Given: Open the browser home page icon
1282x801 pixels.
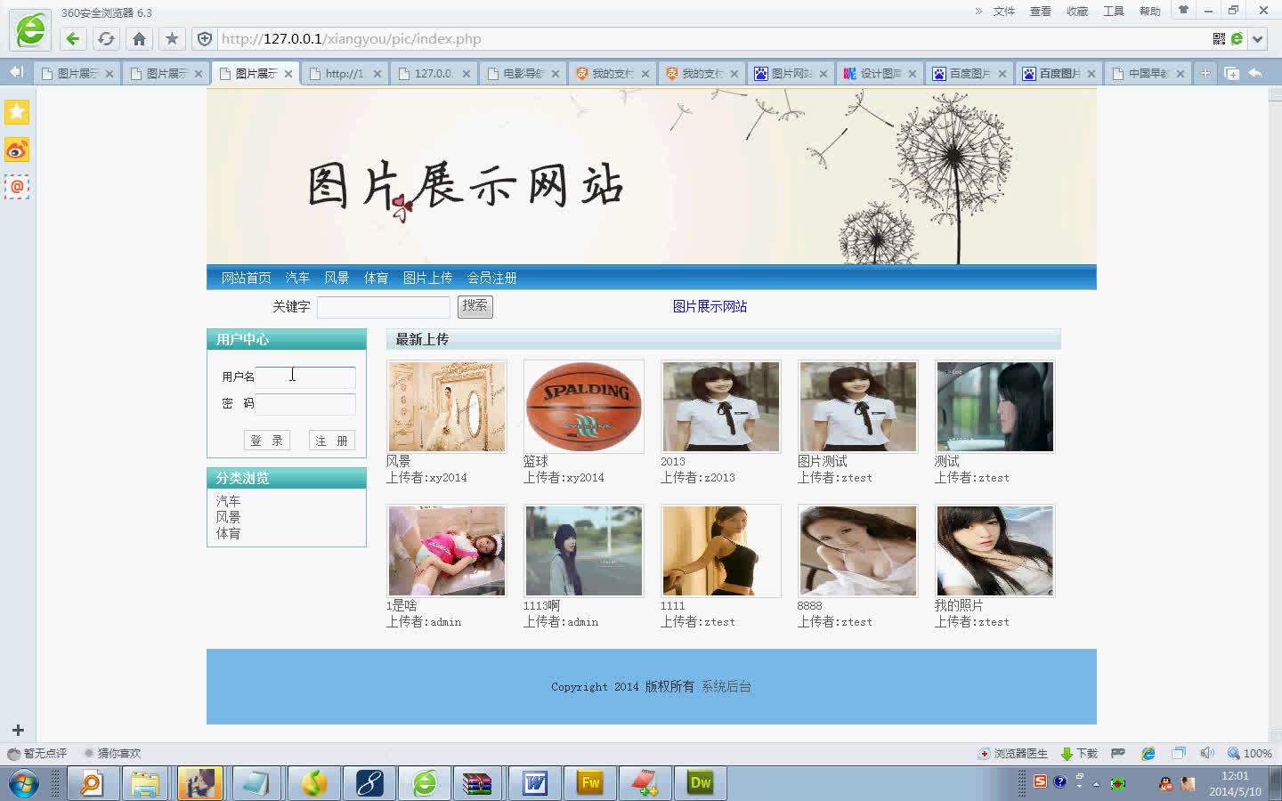Looking at the screenshot, I should pyautogui.click(x=139, y=39).
